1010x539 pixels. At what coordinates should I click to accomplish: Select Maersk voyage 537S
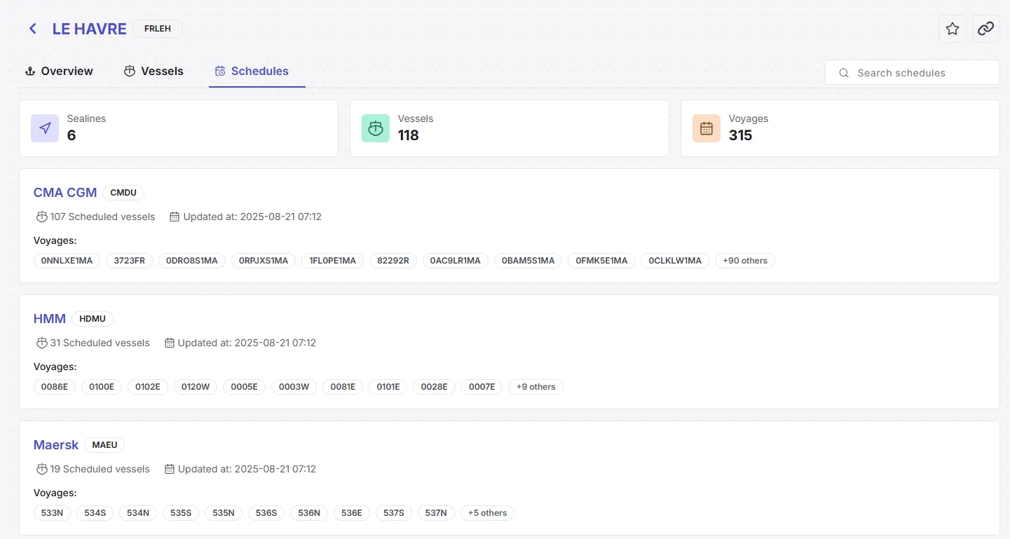coord(394,513)
